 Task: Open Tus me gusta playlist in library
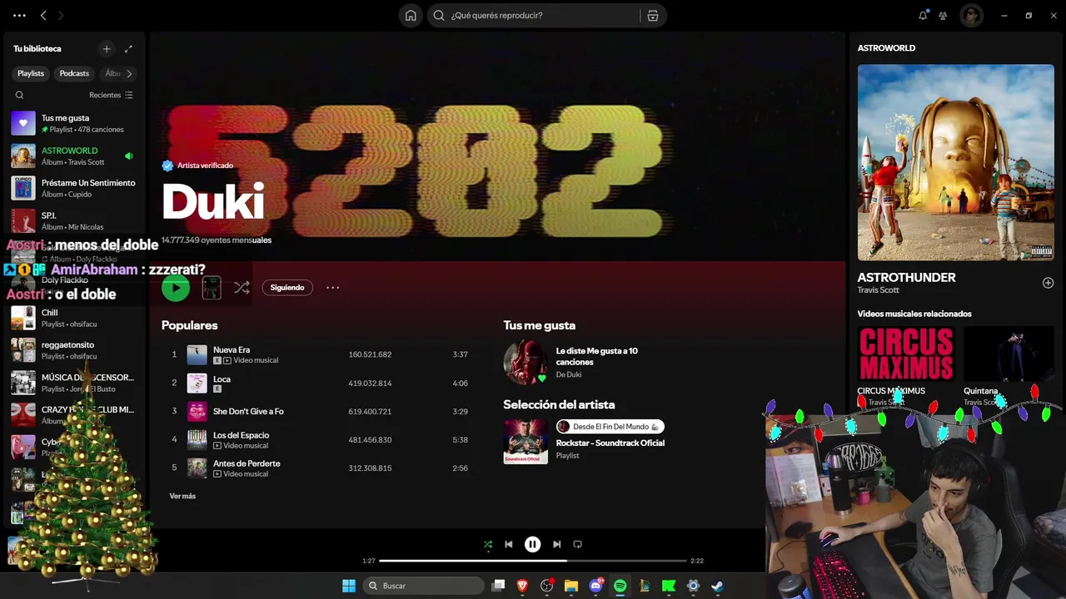(x=73, y=123)
